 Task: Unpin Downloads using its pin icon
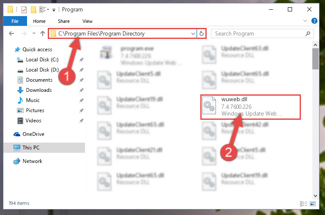[82, 90]
